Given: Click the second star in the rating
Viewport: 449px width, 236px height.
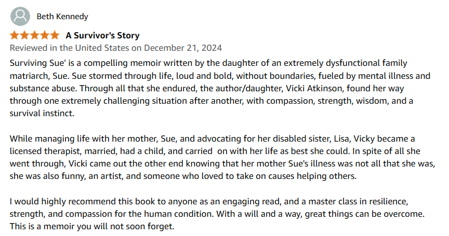Looking at the screenshot, I should pyautogui.click(x=24, y=36).
